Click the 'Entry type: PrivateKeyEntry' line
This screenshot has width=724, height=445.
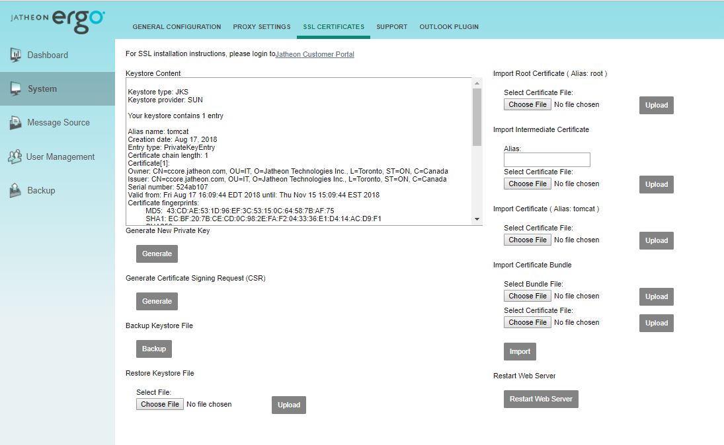pos(171,147)
